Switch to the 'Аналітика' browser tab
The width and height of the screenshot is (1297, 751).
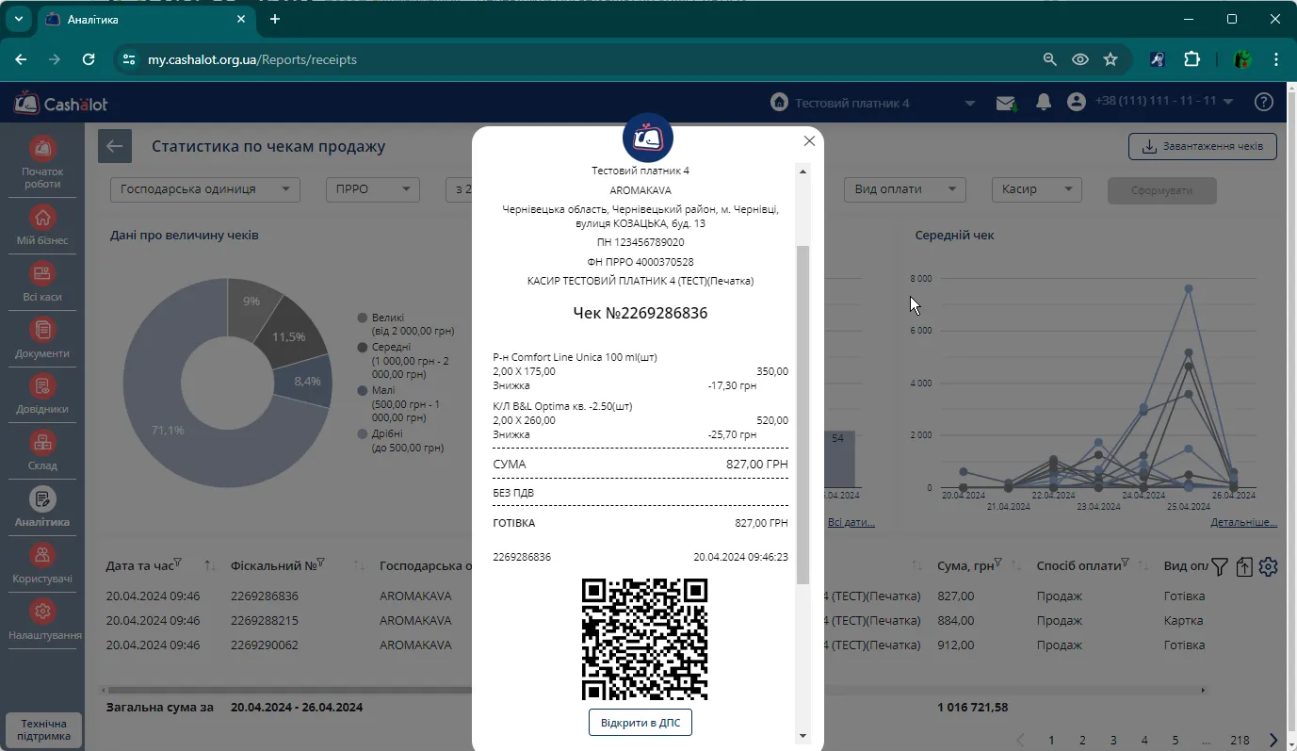click(x=146, y=20)
